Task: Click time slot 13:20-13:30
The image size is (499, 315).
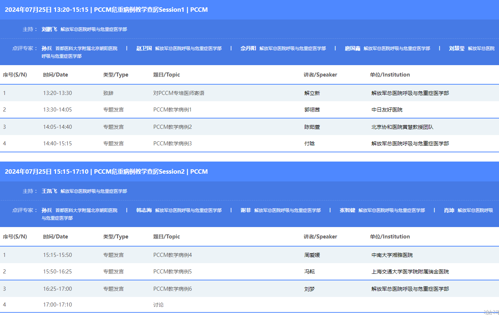Action: (57, 93)
